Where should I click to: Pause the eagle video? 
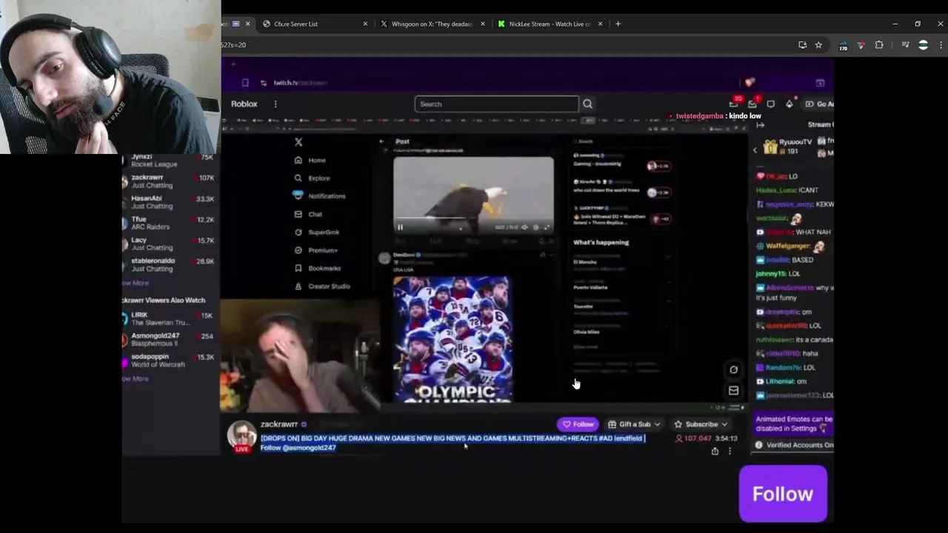400,227
